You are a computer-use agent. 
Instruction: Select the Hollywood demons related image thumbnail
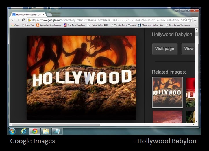(167, 92)
